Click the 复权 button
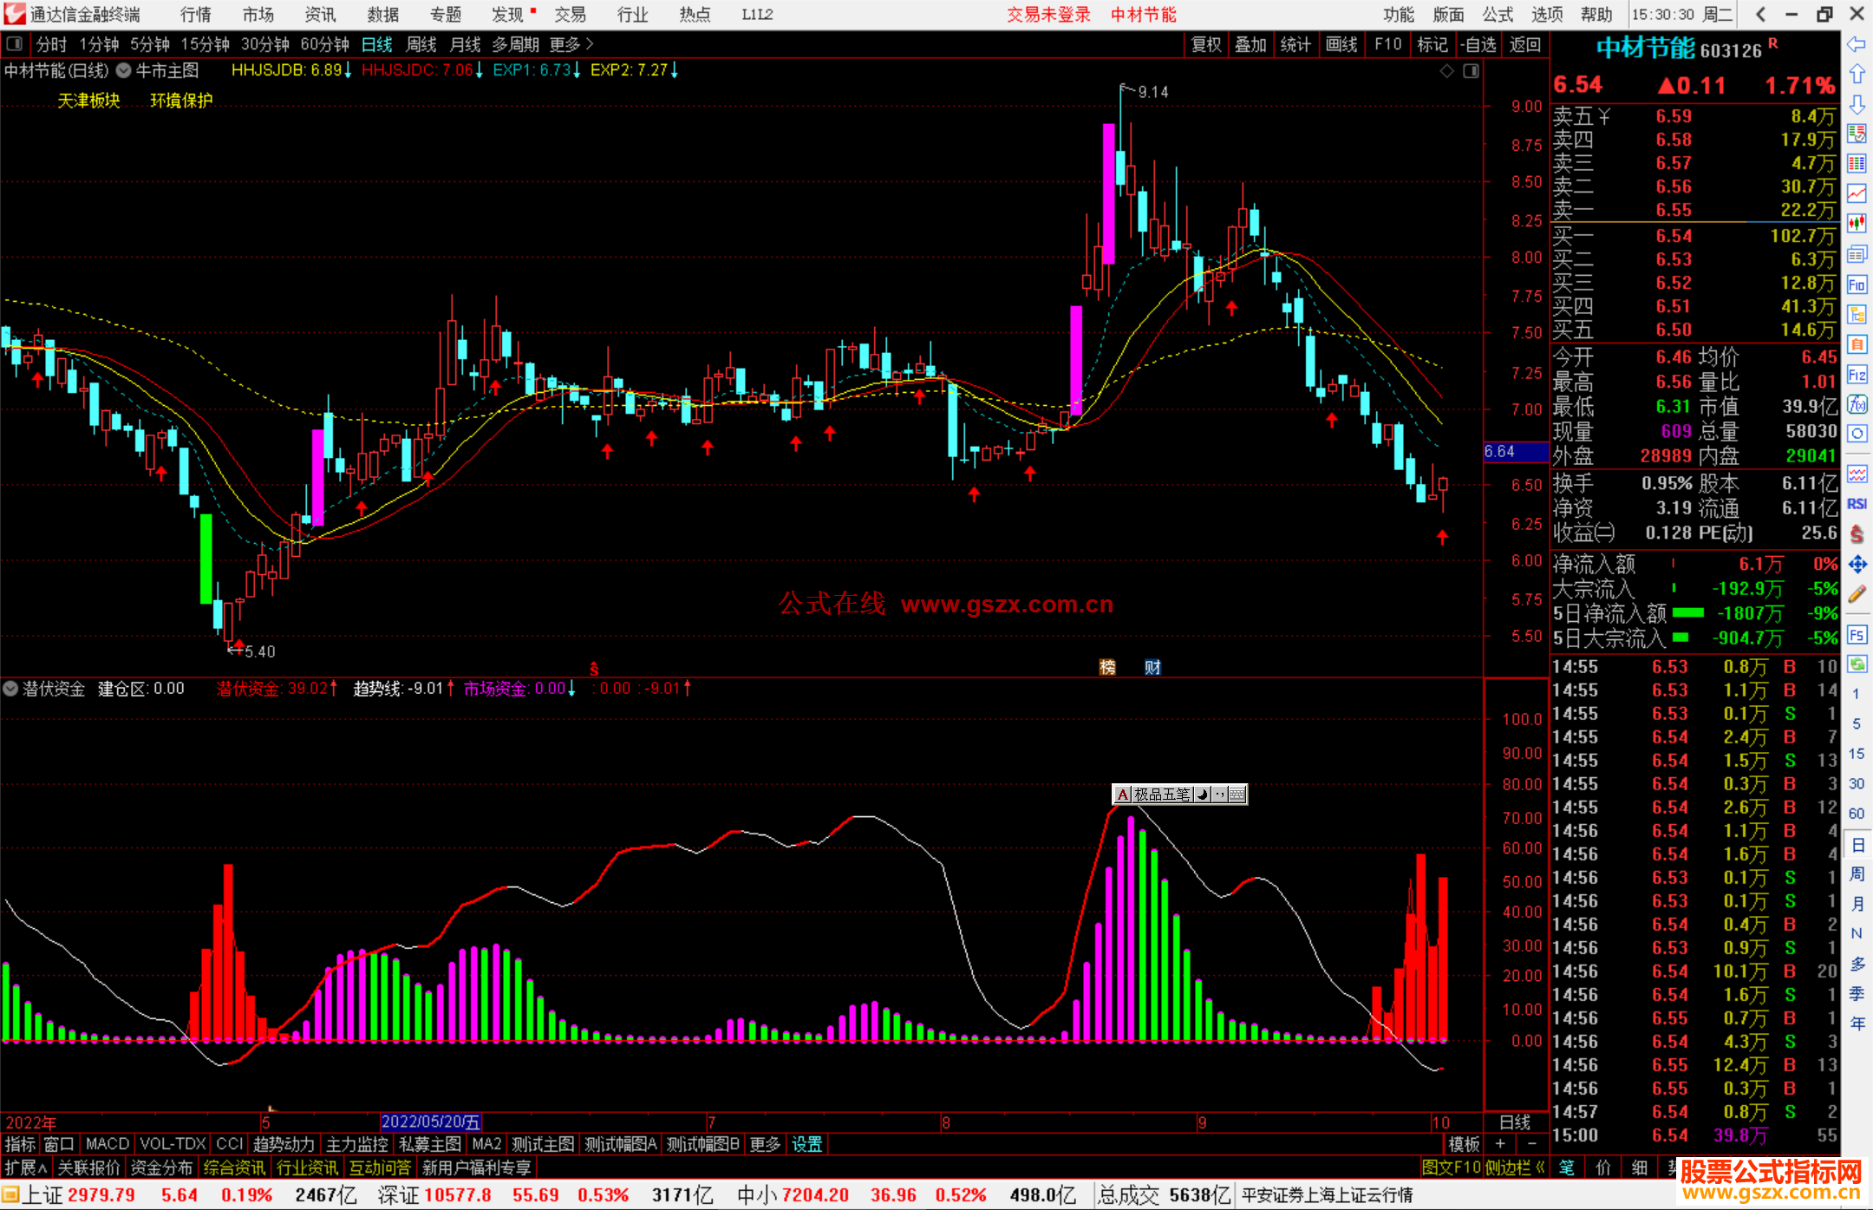Image resolution: width=1873 pixels, height=1210 pixels. (x=1206, y=44)
